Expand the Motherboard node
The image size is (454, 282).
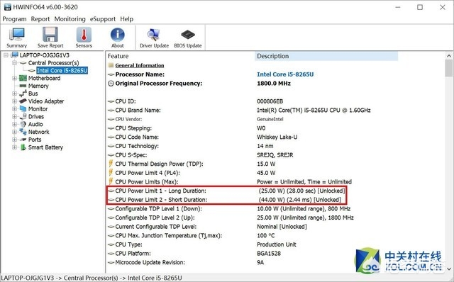pos(14,78)
